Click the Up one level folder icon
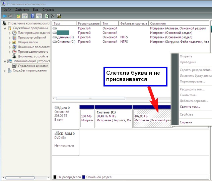This screenshot has width=212, height=181. pos(18,16)
